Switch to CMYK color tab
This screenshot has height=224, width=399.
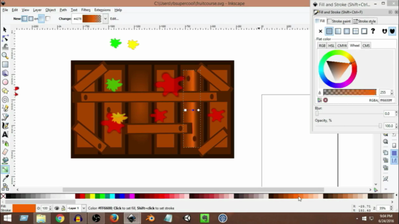342,45
